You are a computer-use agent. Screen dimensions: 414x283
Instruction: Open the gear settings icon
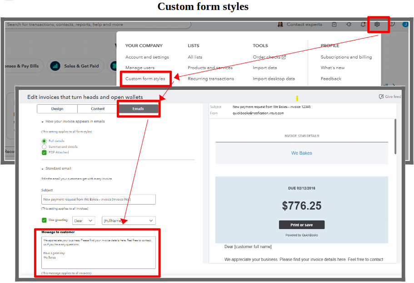coord(377,24)
